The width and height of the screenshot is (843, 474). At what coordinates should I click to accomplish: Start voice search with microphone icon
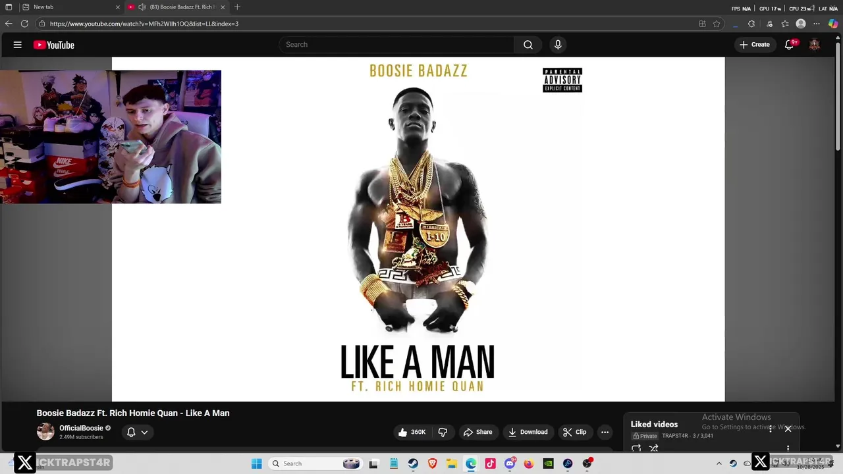coord(558,45)
